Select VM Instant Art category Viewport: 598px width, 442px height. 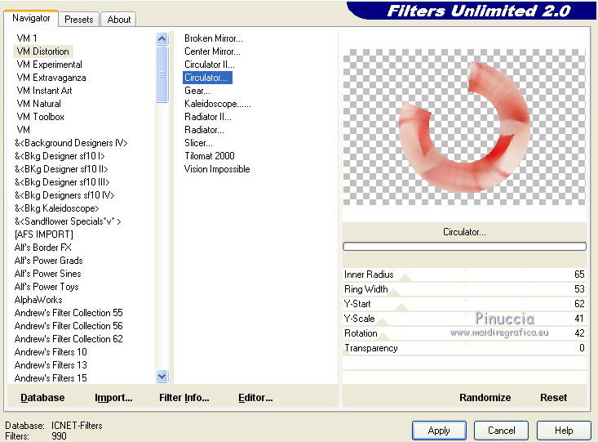44,91
